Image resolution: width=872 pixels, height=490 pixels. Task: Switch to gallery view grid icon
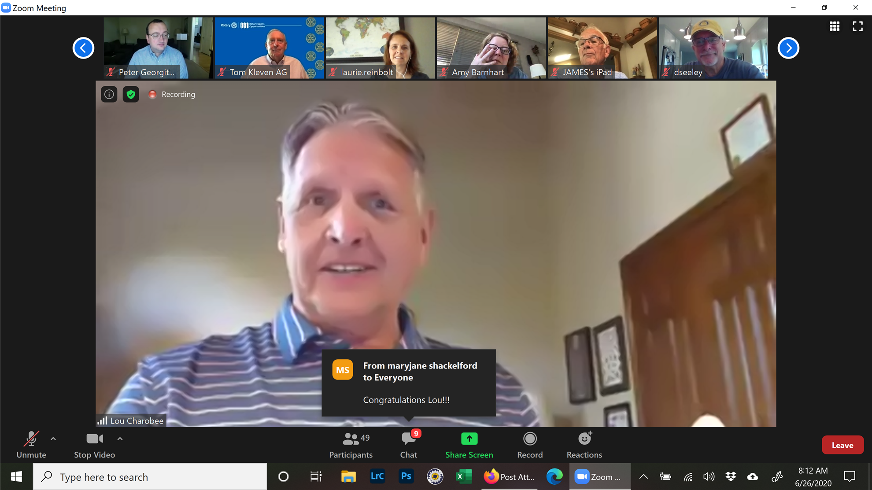(x=834, y=26)
